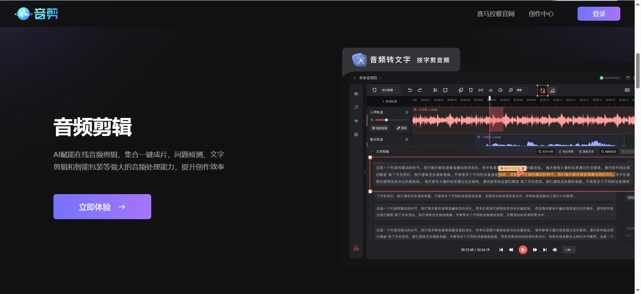Click the undo arrow icon

point(410,90)
